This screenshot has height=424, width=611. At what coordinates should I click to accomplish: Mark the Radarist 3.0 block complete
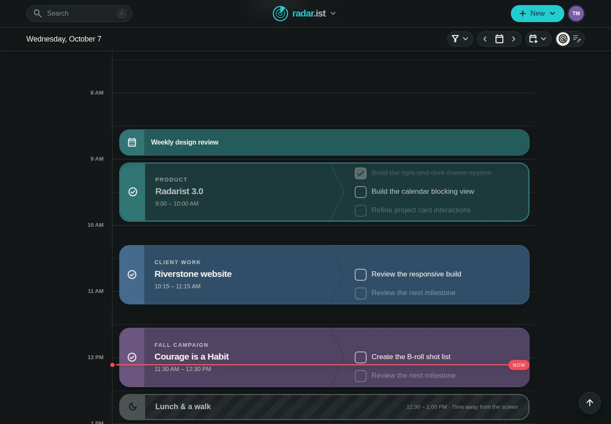133,192
